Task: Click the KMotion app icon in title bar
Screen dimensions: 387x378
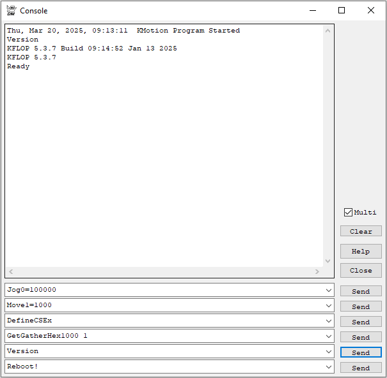Action: click(11, 10)
